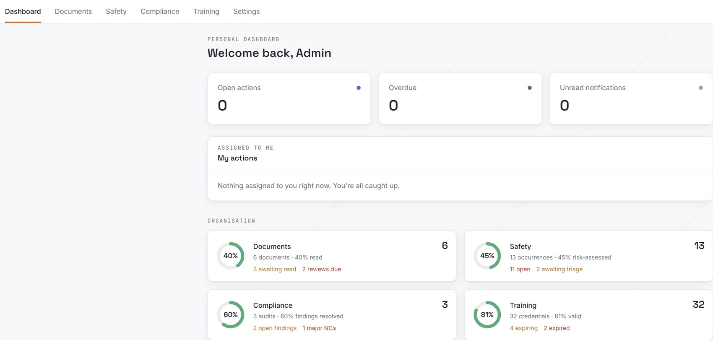This screenshot has height=340, width=713.
Task: Click the 'My actions' heading
Action: coord(237,158)
